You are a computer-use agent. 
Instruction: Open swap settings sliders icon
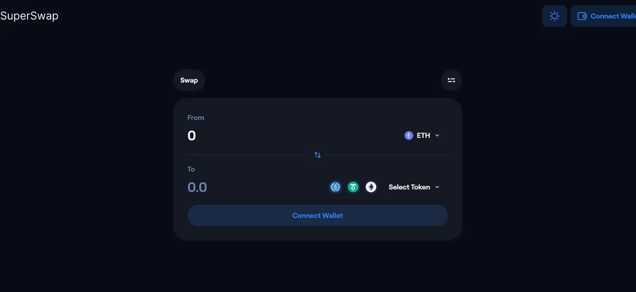click(451, 80)
